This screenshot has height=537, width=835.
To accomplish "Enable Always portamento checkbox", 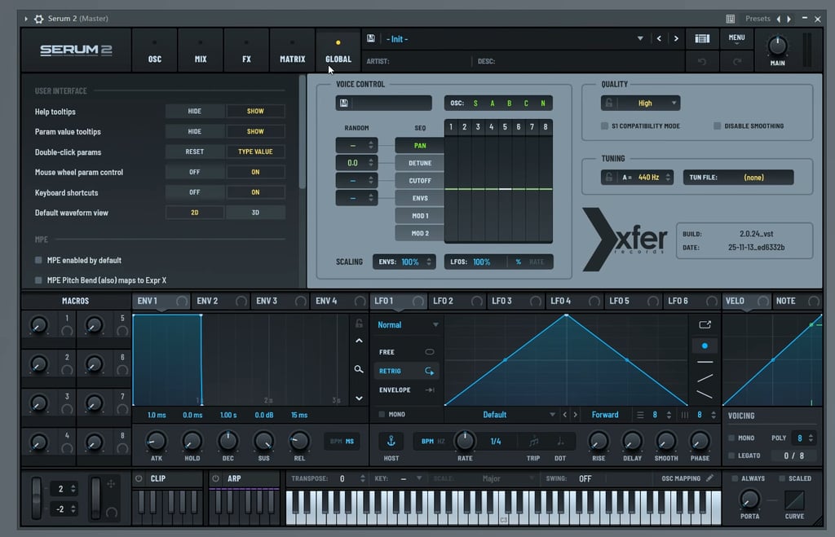I will [735, 478].
